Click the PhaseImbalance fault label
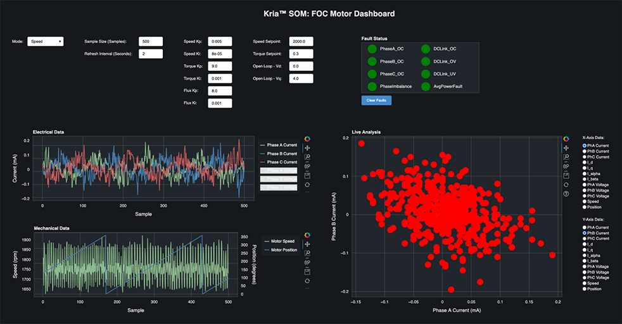Screen dimensions: 622x324 tap(396, 86)
